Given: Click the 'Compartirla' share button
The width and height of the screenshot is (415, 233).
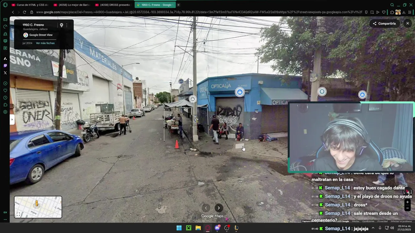Looking at the screenshot, I should [x=385, y=24].
